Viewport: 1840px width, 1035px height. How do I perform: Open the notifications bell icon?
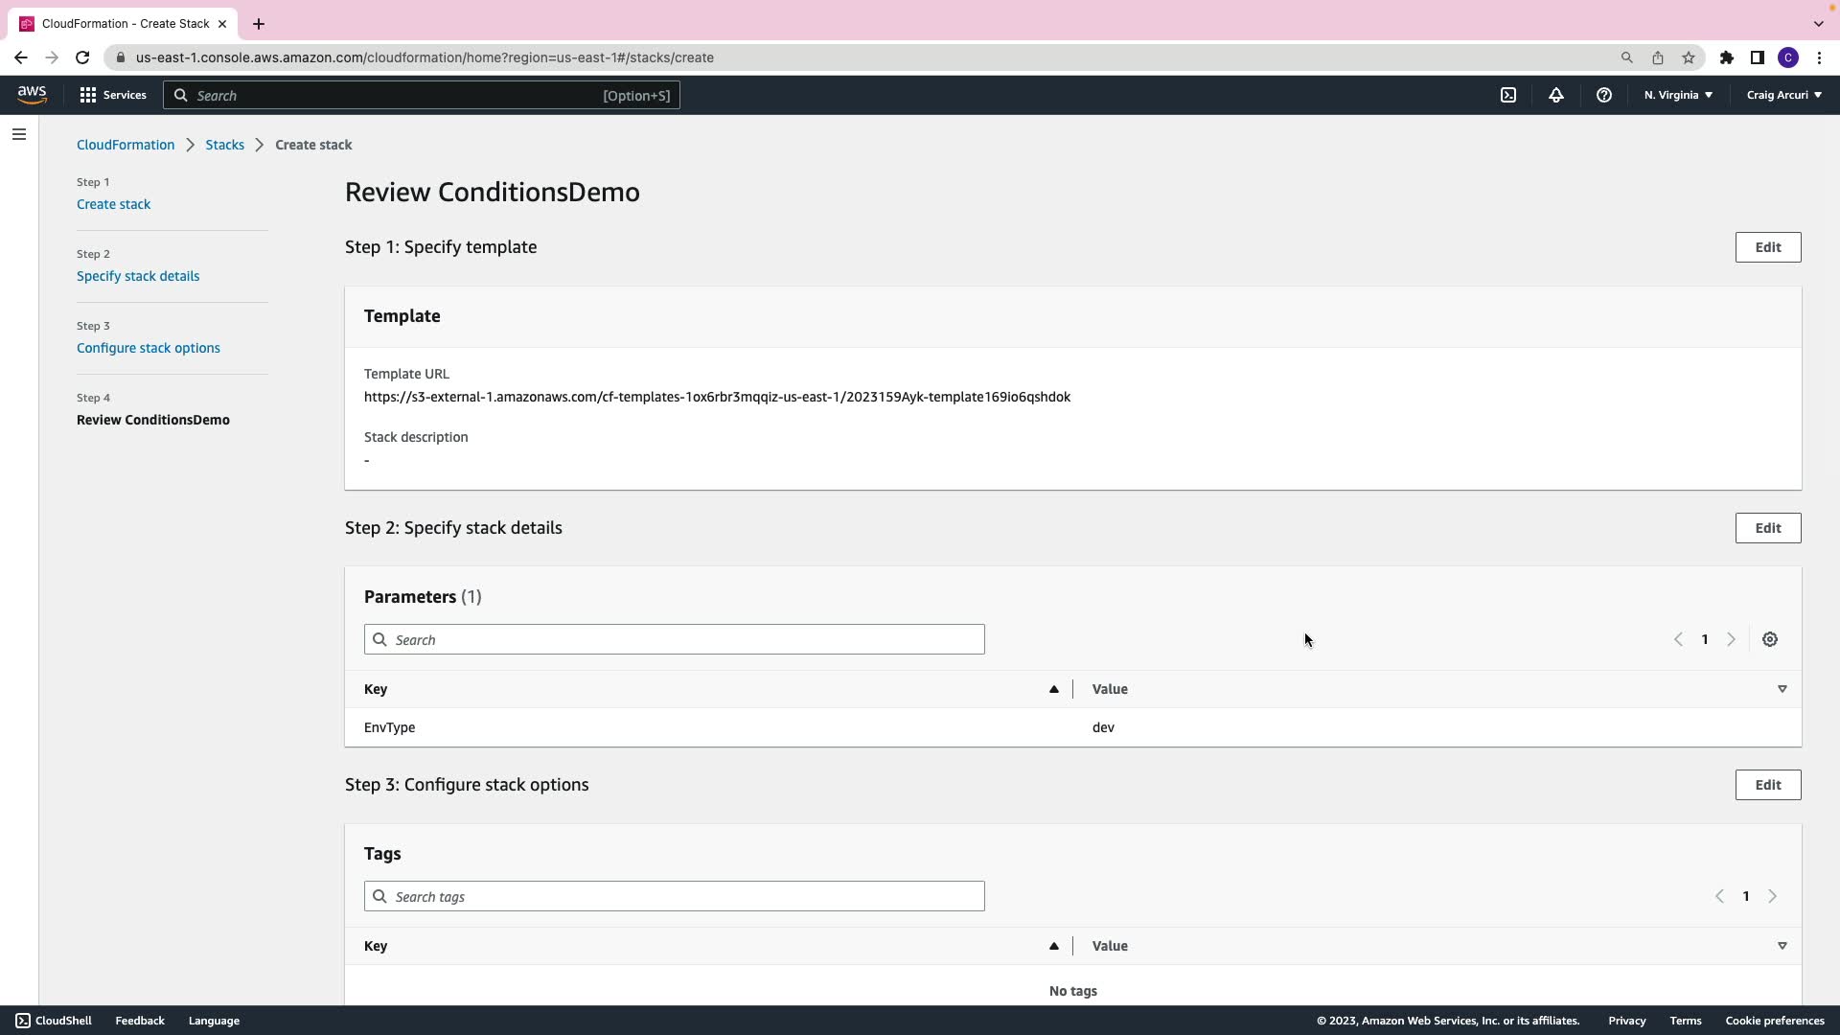tap(1556, 95)
